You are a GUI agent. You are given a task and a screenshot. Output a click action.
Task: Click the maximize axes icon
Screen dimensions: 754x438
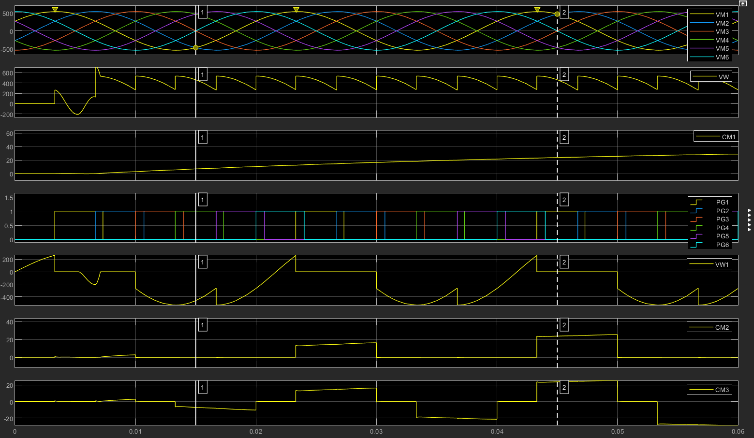(743, 3)
